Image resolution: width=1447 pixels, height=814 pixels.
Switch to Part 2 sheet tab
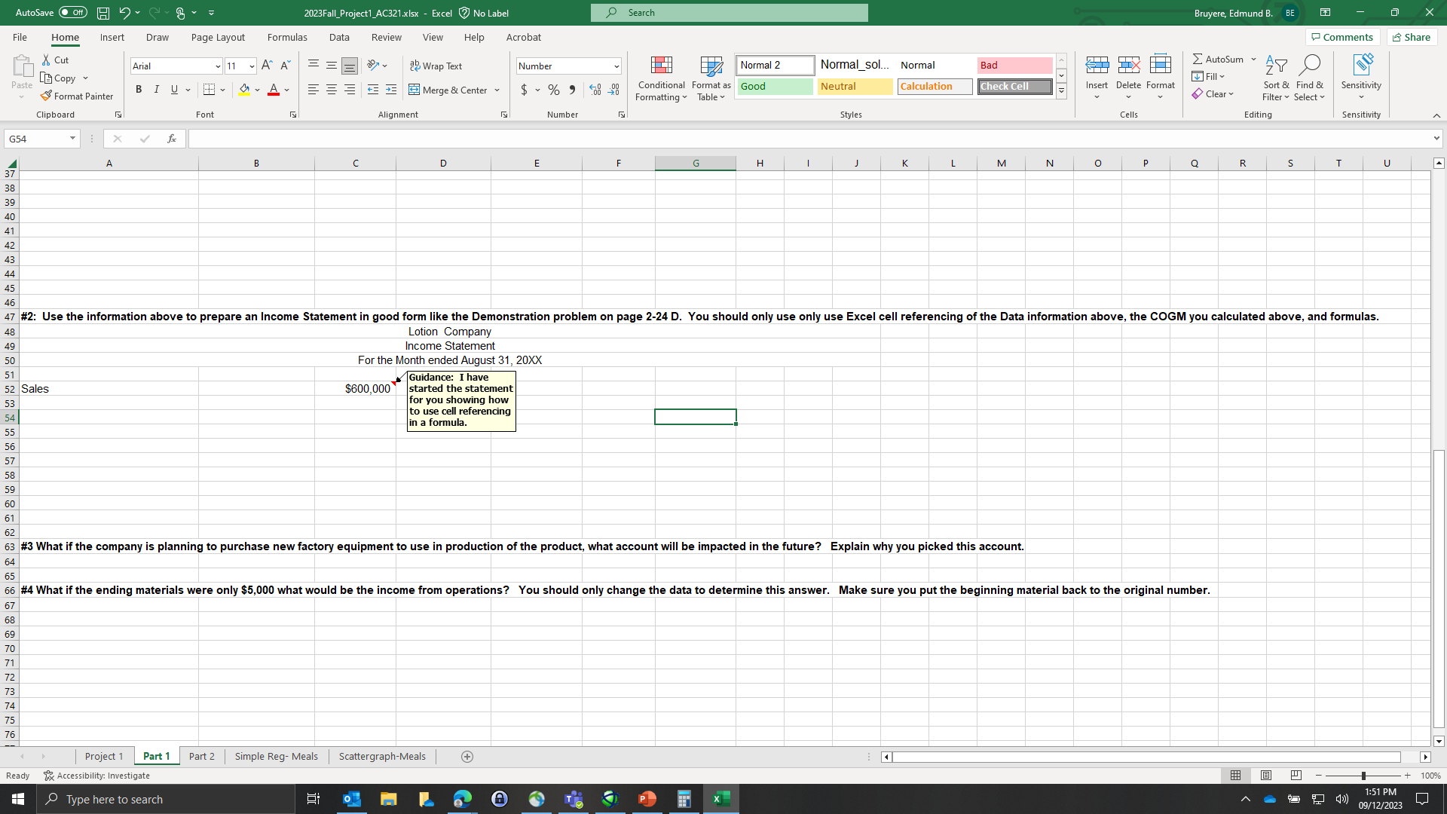[x=201, y=756]
